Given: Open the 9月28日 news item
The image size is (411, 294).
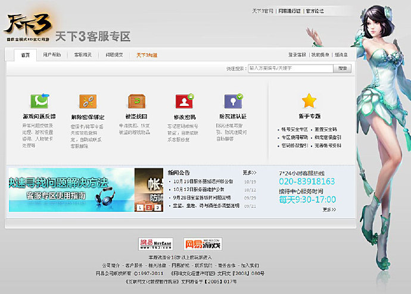Looking at the screenshot, I should coord(202,198).
